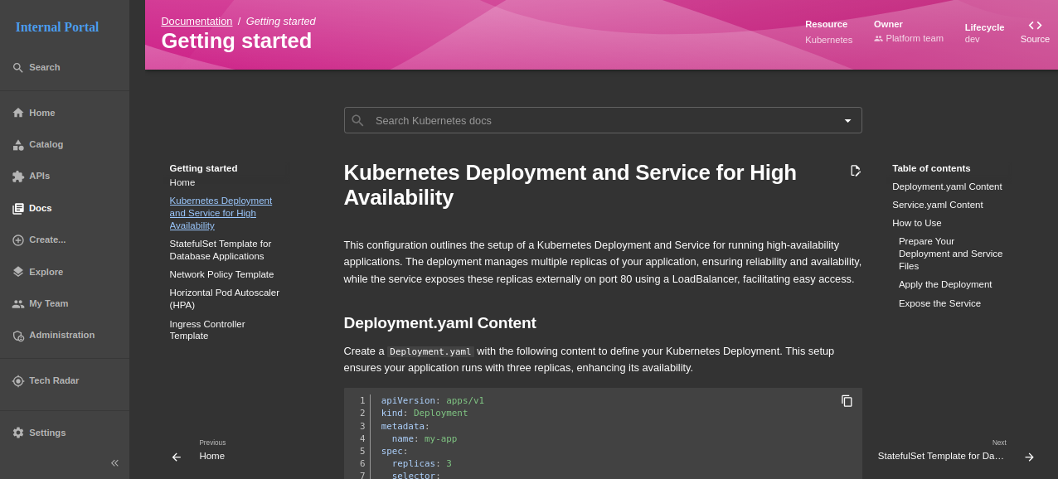Click the Administration icon in sidebar
Screen dimensions: 1058x479
(x=18, y=336)
